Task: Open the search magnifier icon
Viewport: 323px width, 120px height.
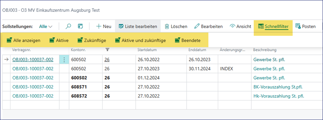Action: coord(68,26)
